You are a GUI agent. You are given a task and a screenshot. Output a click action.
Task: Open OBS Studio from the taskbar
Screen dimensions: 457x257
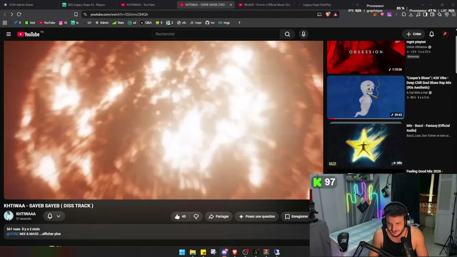(245, 252)
